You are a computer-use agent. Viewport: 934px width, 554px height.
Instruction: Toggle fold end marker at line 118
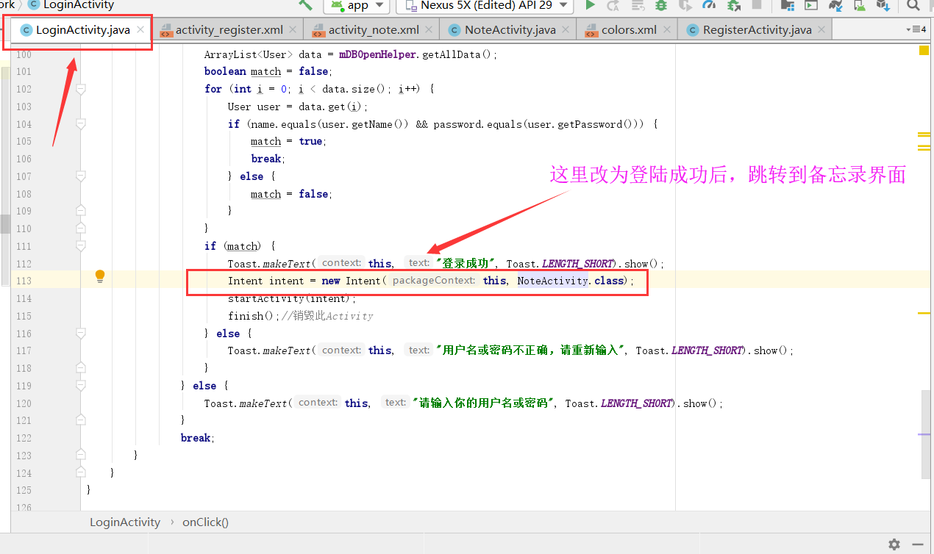[81, 368]
